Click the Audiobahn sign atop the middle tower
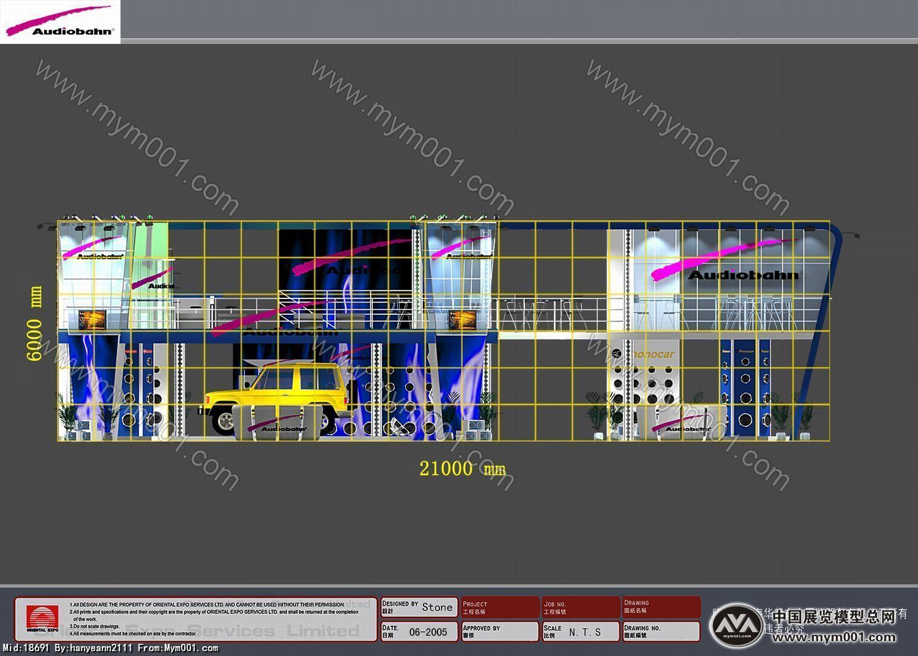Screen dimensions: 918x656 coord(463,249)
